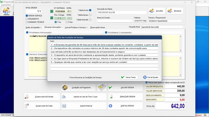
Task: Click the Sair do Quadro button
Action: (152, 77)
